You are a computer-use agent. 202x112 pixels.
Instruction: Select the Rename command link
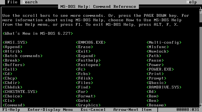click(156, 105)
